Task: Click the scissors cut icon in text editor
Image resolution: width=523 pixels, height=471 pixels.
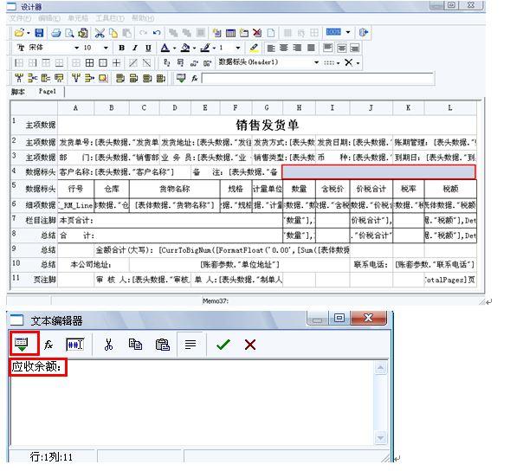Action: tap(108, 345)
